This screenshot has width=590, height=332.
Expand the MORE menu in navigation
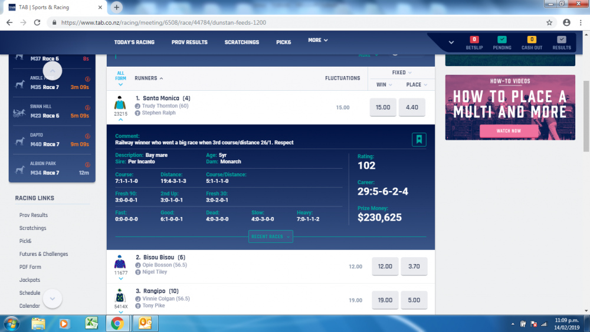pos(317,40)
